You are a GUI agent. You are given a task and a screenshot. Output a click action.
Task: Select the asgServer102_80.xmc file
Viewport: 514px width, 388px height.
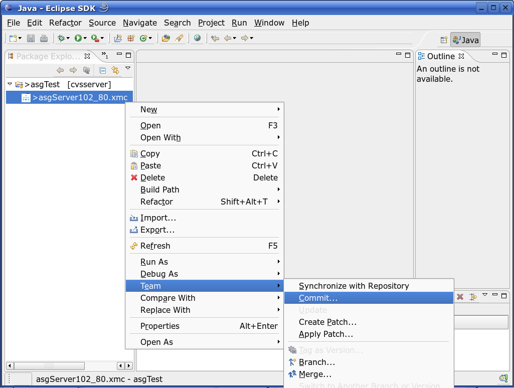70,97
